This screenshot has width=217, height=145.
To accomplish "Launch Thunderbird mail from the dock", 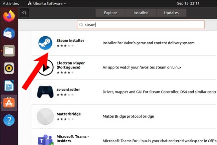I will click(9, 33).
